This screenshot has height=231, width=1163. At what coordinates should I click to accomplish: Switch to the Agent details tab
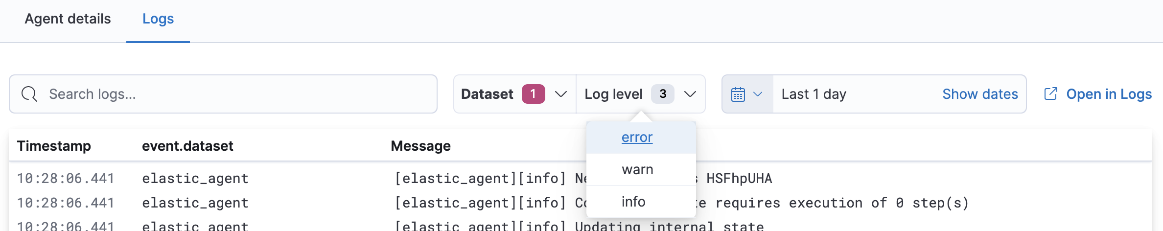[68, 19]
